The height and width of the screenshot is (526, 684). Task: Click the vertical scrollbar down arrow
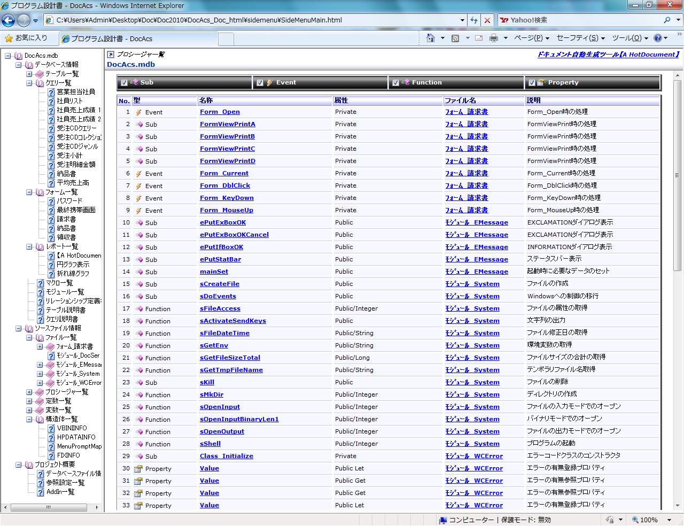tap(677, 506)
